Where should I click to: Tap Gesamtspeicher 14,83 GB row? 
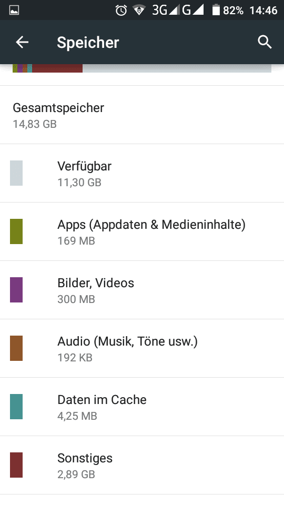142,115
